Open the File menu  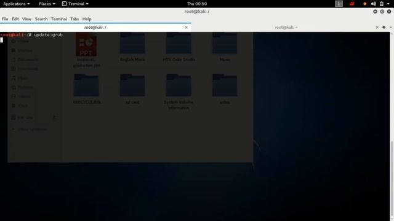pos(5,19)
